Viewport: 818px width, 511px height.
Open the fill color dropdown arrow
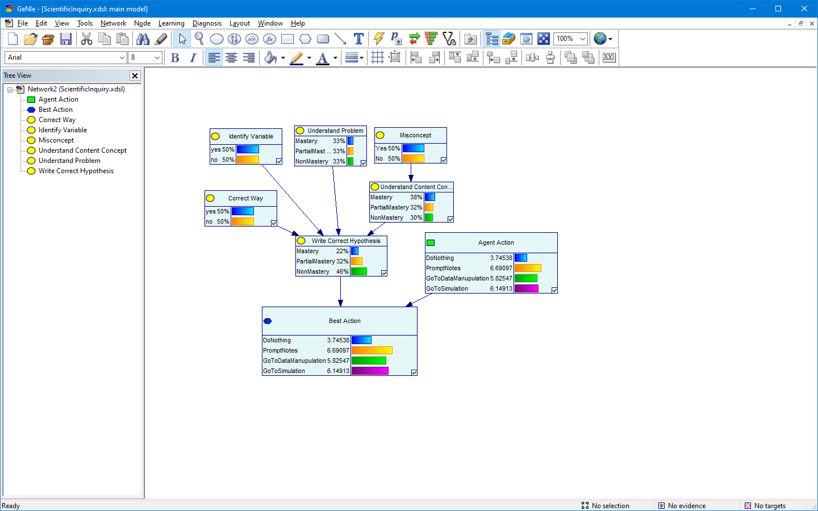pyautogui.click(x=283, y=57)
